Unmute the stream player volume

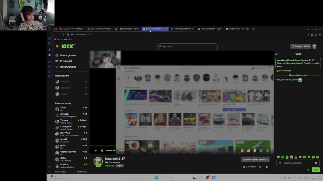102,151
